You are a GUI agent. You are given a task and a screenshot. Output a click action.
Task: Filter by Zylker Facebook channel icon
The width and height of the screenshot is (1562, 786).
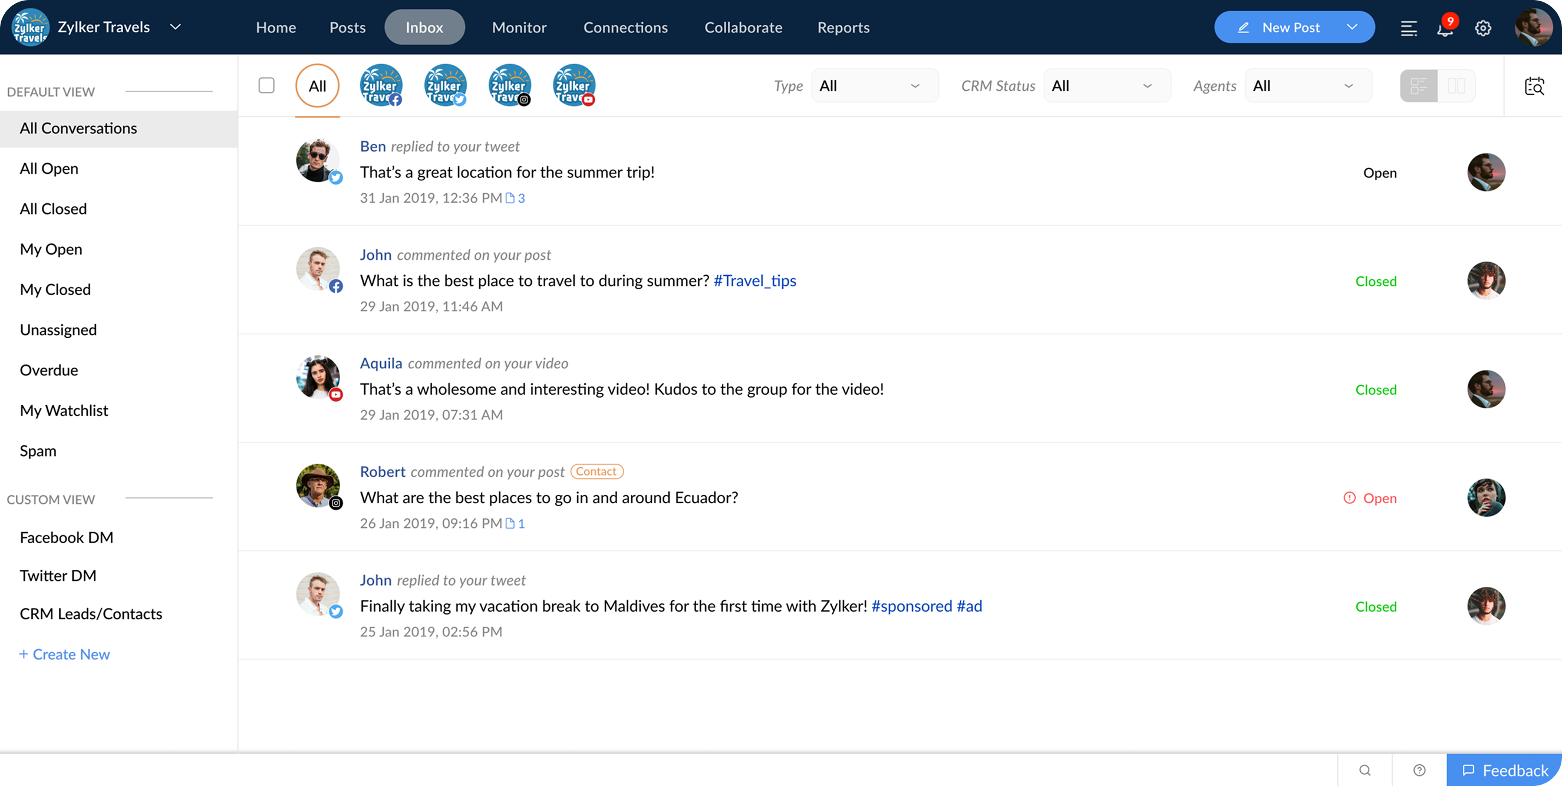[x=381, y=85]
